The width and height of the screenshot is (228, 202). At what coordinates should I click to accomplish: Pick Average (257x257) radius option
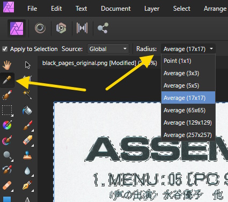(188, 135)
